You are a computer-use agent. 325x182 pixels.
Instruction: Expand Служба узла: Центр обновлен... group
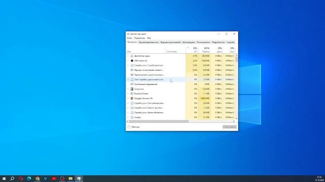tap(128, 113)
